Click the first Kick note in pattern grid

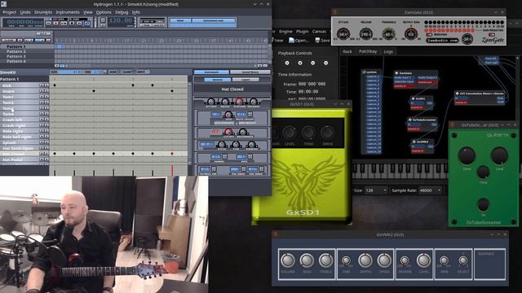click(55, 85)
